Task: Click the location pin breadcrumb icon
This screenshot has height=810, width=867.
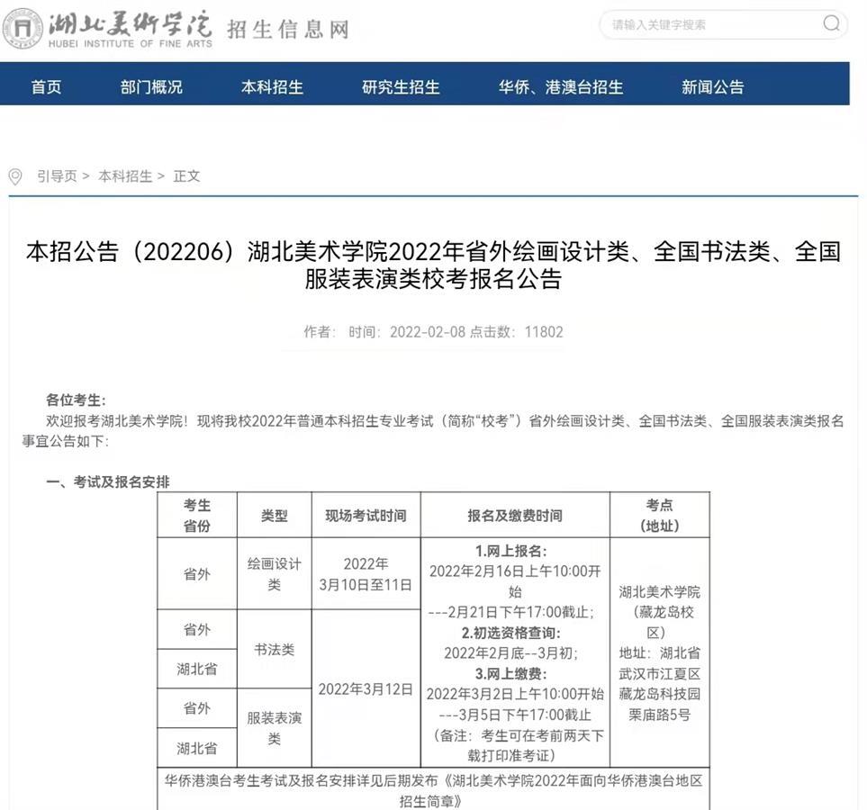Action: coord(15,177)
